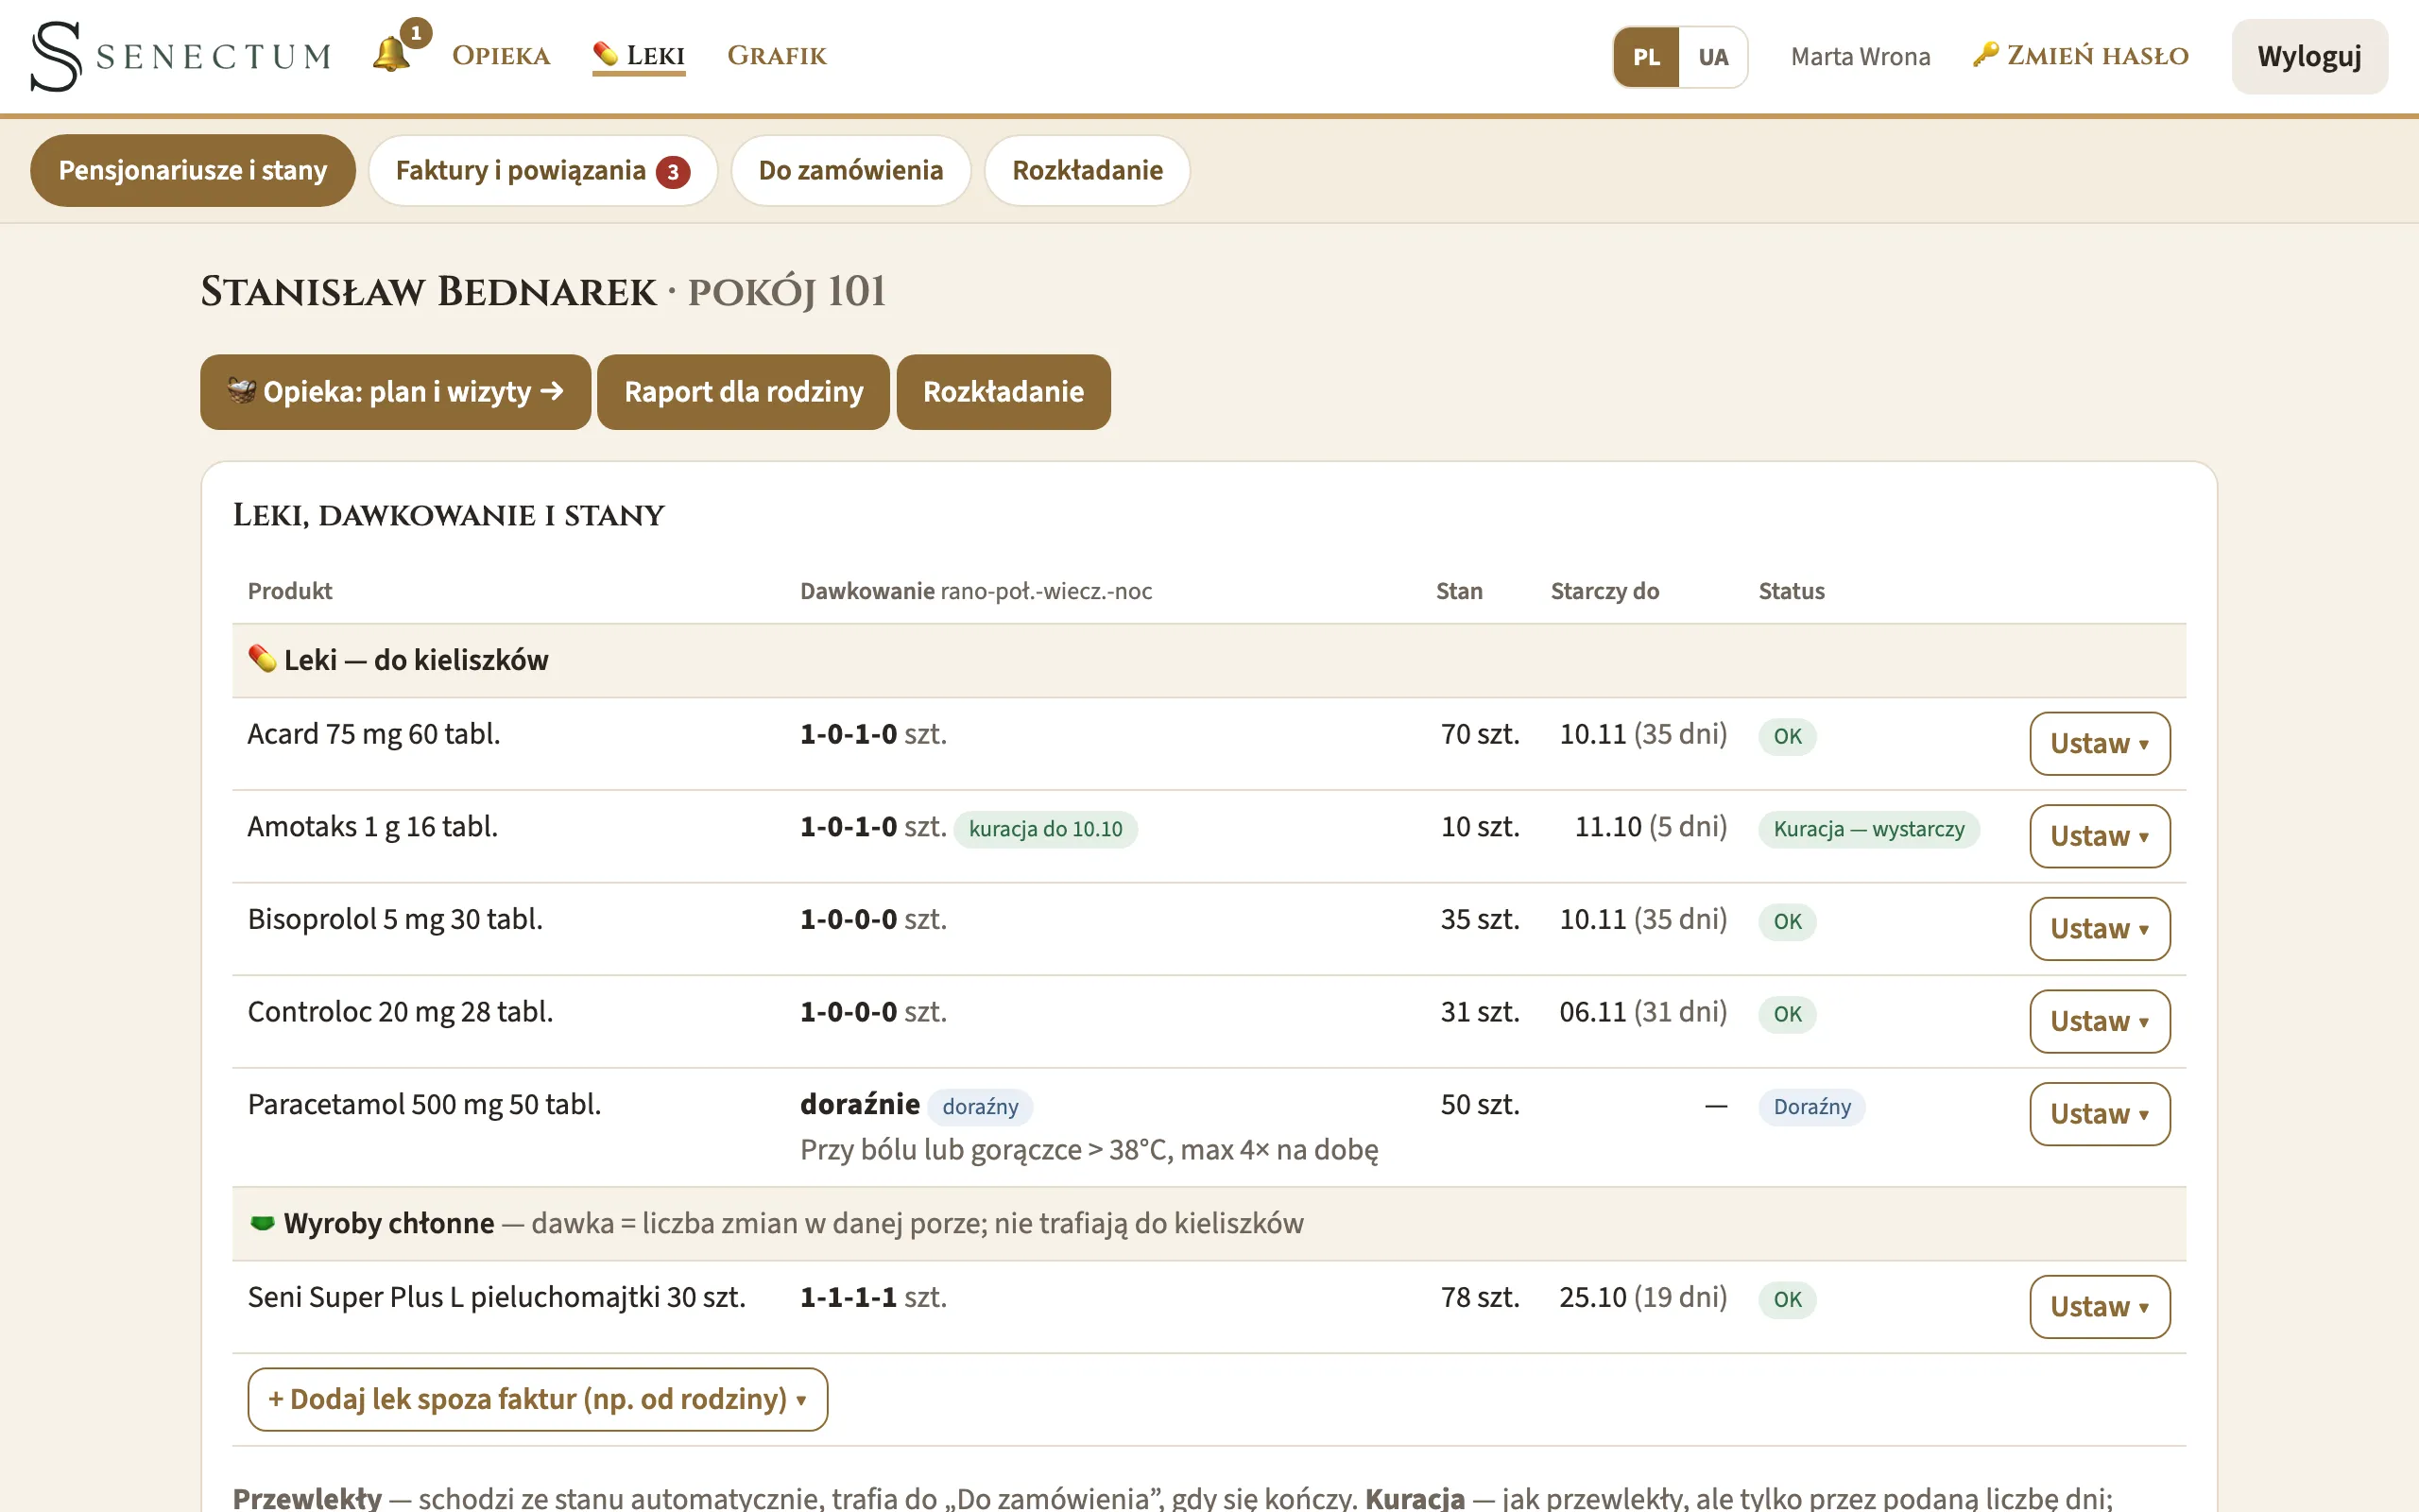The width and height of the screenshot is (2419, 1512).
Task: Click the Kuracja — wystarczy status badge
Action: (x=1868, y=829)
